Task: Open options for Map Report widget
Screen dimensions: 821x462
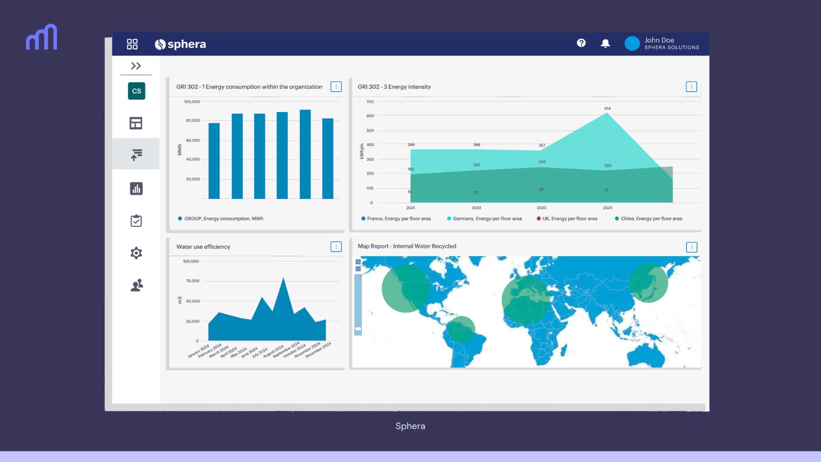Action: (691, 247)
